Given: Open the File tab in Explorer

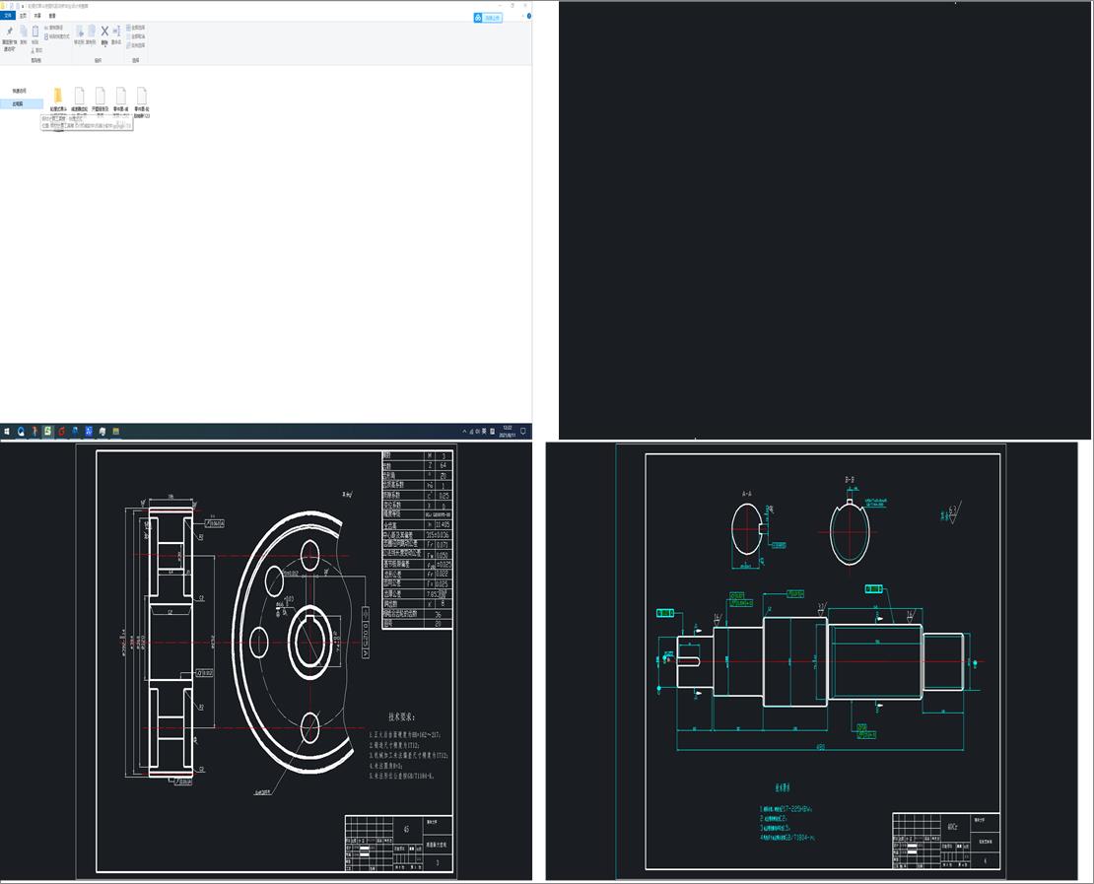Looking at the screenshot, I should pos(8,16).
